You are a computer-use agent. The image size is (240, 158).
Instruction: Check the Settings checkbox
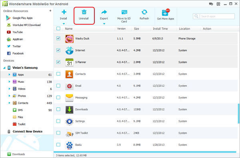[58, 121]
